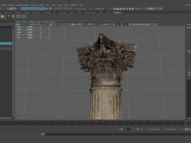The image size is (191, 143).
Task: Toggle smooth shade all in panel toolbar
Action: click(x=72, y=25)
